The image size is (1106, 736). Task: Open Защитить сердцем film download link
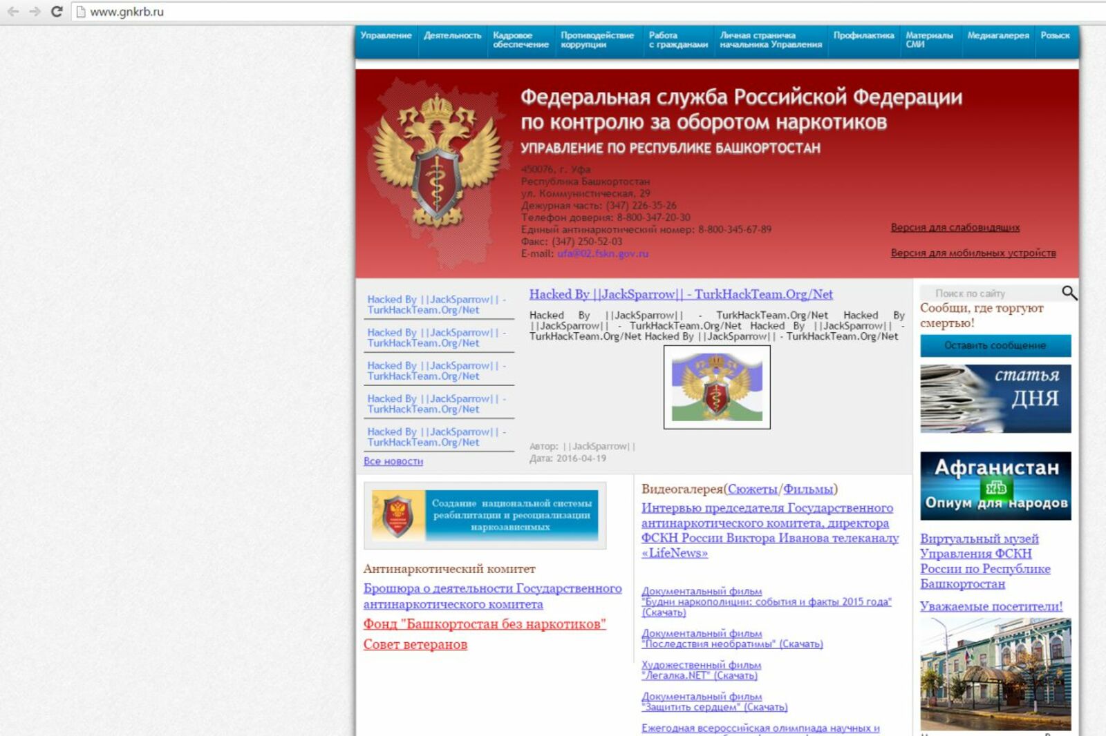(x=714, y=702)
